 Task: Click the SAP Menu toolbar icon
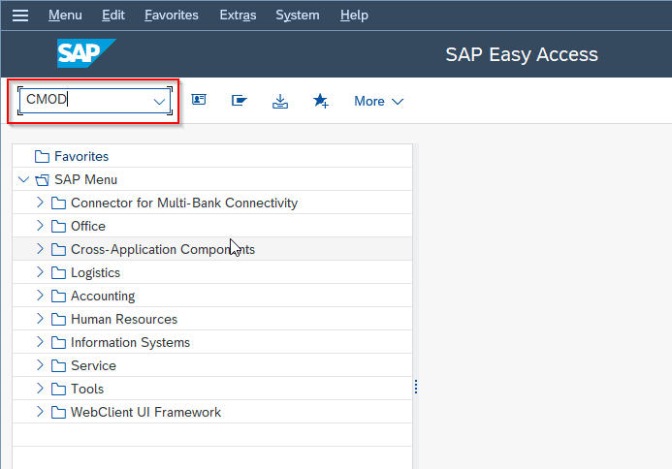pos(240,101)
